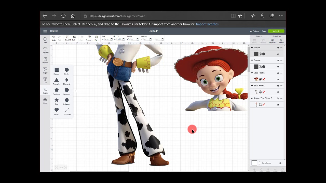Delete the selected layer

(x=281, y=41)
